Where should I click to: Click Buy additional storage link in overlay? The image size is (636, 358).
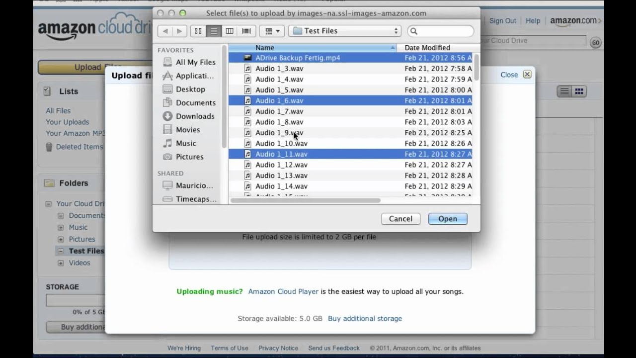[365, 318]
